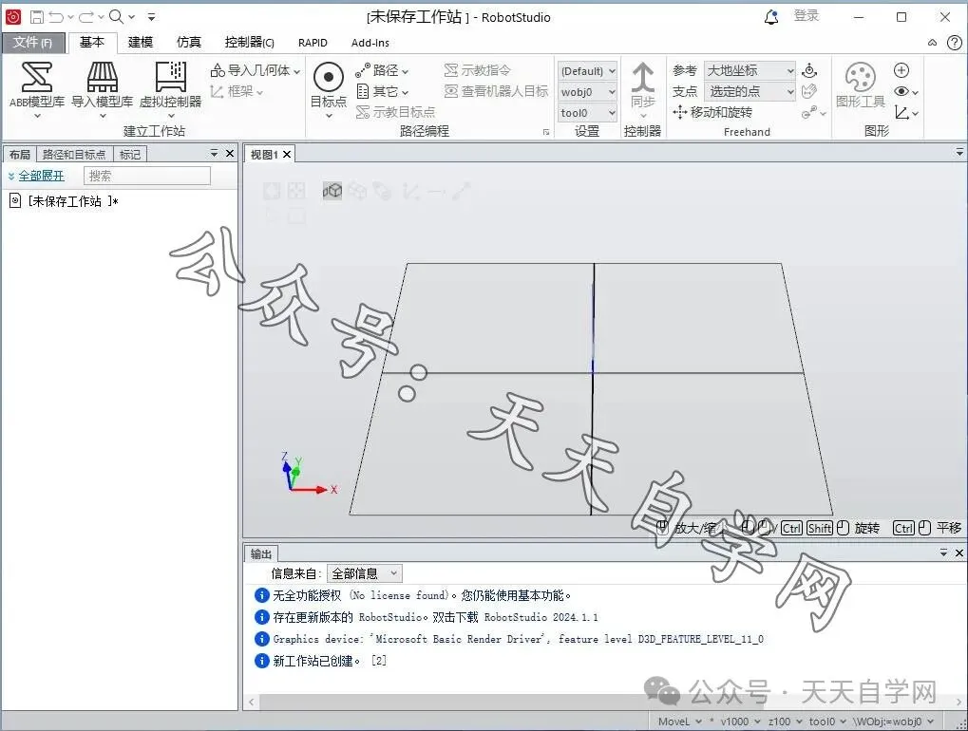Select the newer RobotStudio version message
The image size is (968, 731).
click(435, 617)
